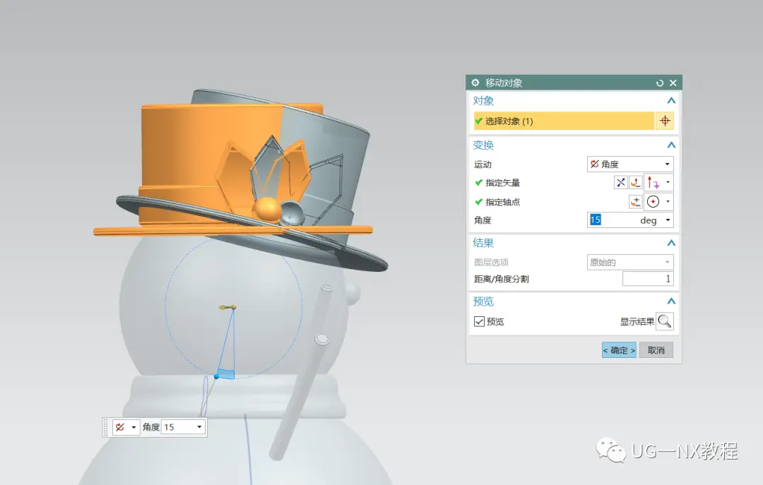Screen dimensions: 763x485
Task: Open the pivot point type dropdown arrow
Action: [x=668, y=201]
